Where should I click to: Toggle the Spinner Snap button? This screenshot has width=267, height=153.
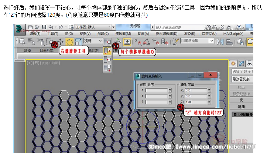165,42
